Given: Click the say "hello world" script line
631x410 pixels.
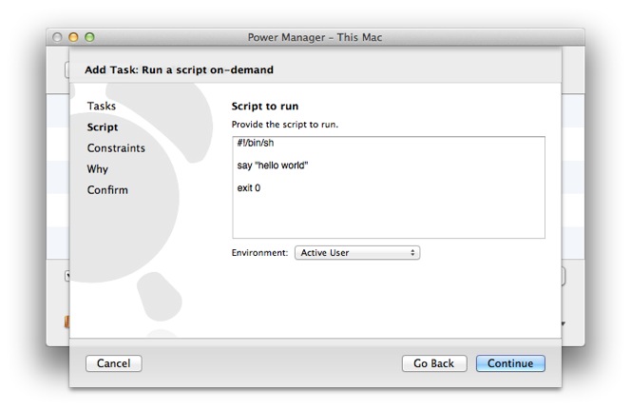Looking at the screenshot, I should coord(273,166).
